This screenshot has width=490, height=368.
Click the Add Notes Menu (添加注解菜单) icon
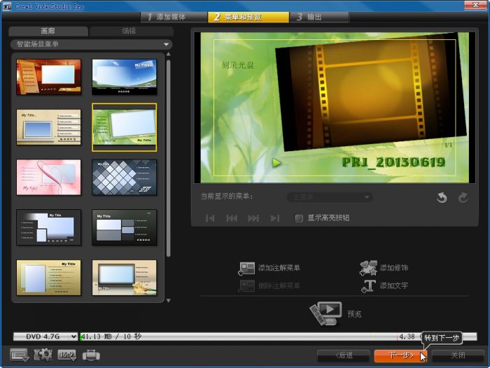247,269
